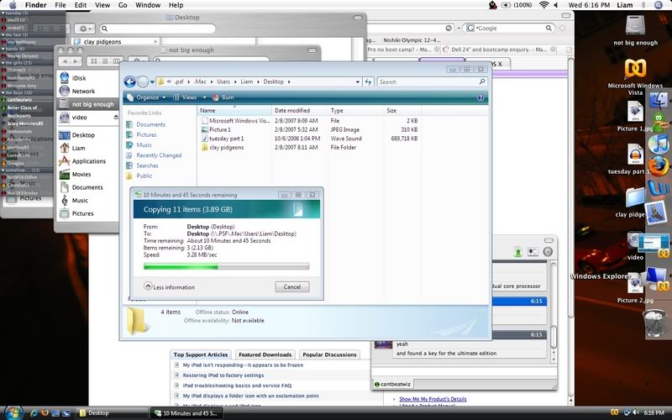The image size is (672, 420).
Task: Select the Microsoft Windows Vis... file row
Action: pos(310,121)
